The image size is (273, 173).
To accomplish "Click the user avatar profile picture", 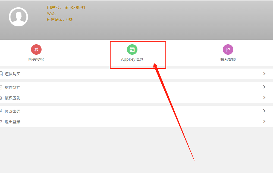I will click(x=18, y=17).
